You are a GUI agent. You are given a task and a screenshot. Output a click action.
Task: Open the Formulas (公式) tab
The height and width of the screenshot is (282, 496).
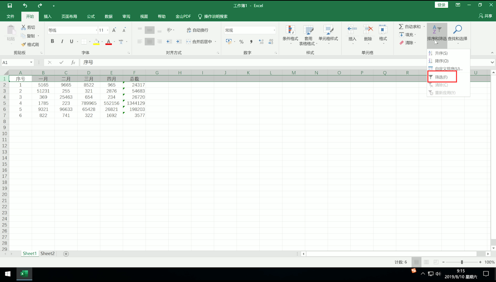click(91, 17)
